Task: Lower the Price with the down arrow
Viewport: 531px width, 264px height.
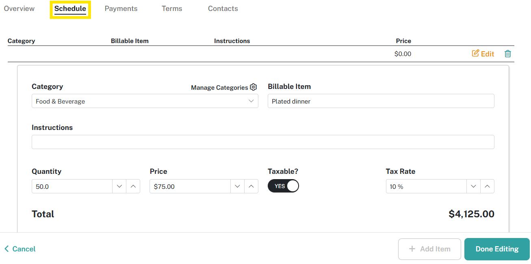Action: click(238, 186)
